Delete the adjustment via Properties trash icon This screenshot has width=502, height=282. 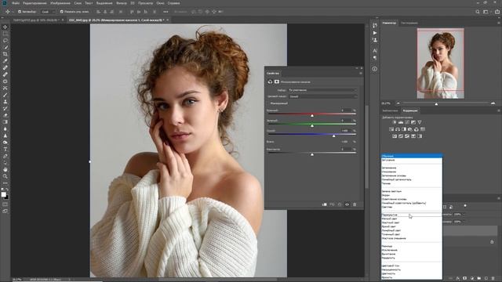[355, 204]
